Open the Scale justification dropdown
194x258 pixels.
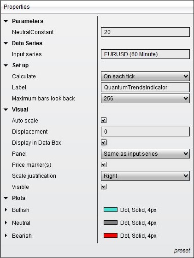click(x=145, y=176)
